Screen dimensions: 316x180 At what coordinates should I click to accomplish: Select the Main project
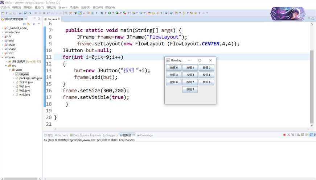(12, 45)
